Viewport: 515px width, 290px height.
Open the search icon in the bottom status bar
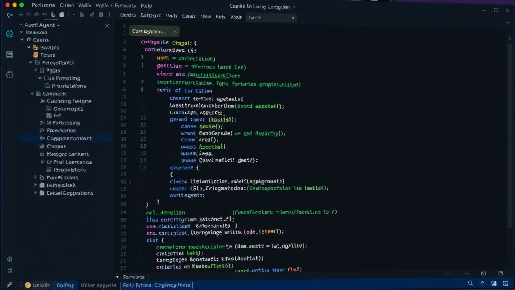[x=471, y=283]
